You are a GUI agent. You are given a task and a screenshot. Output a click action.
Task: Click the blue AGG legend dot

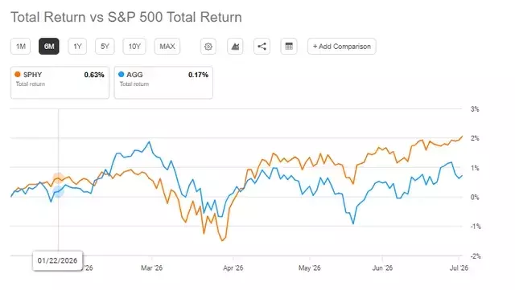[122, 75]
